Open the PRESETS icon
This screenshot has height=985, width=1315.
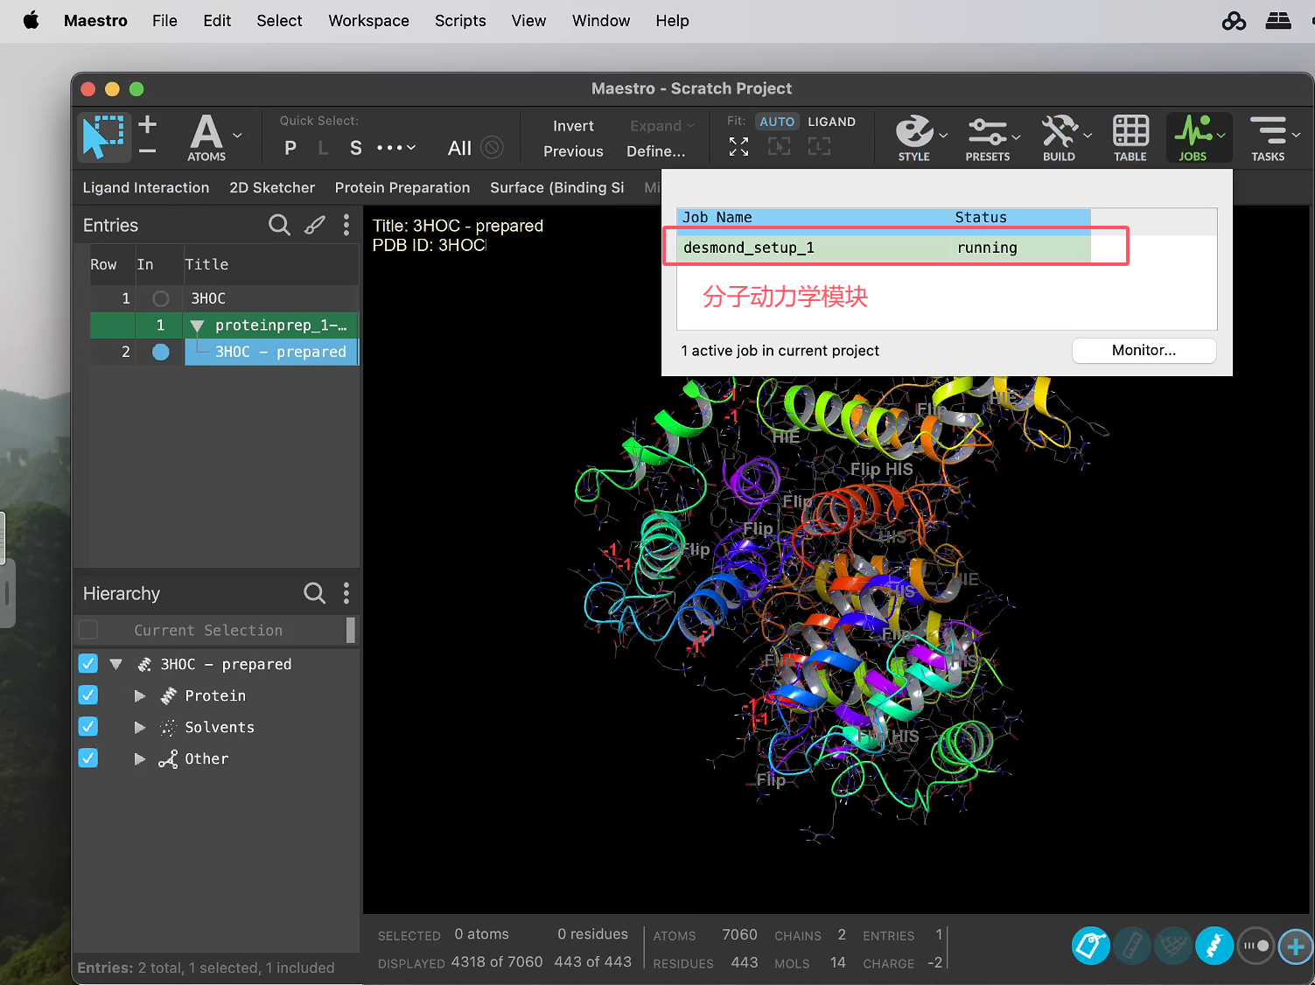click(988, 138)
